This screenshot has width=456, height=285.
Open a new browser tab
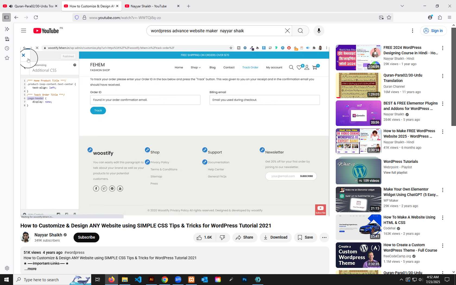[189, 6]
